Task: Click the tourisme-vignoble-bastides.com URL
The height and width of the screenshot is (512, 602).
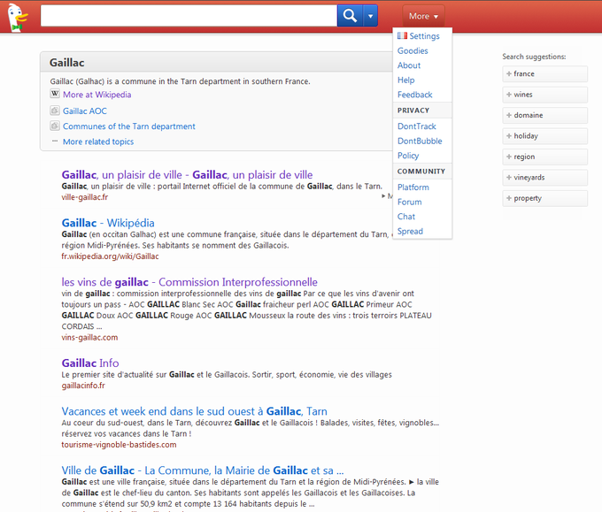Action: point(119,445)
